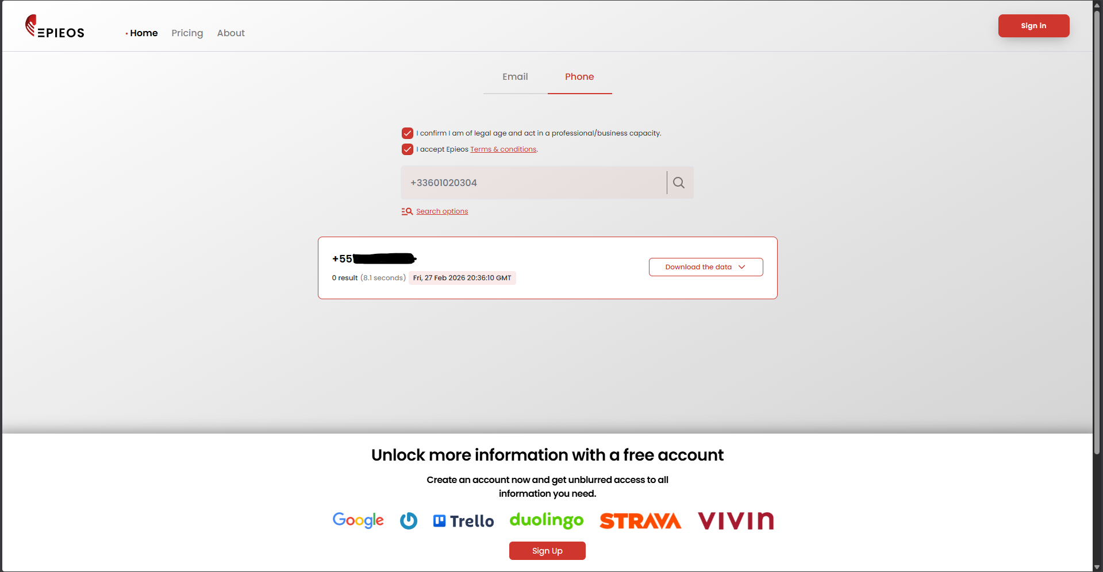Open the Search options link
The width and height of the screenshot is (1103, 572).
[442, 211]
